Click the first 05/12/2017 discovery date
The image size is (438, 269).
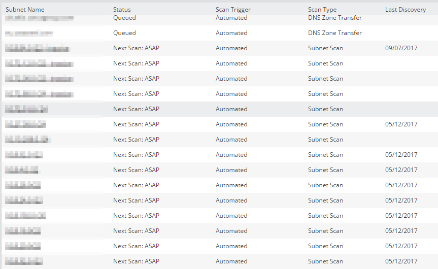click(401, 124)
